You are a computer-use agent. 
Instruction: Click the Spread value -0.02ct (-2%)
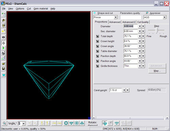click(x=157, y=90)
